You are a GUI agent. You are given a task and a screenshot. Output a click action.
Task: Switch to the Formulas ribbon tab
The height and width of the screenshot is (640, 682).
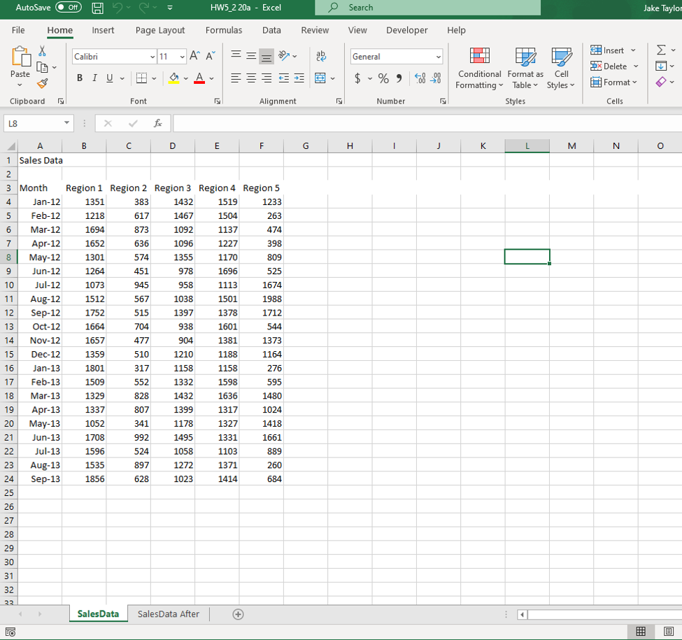(224, 30)
